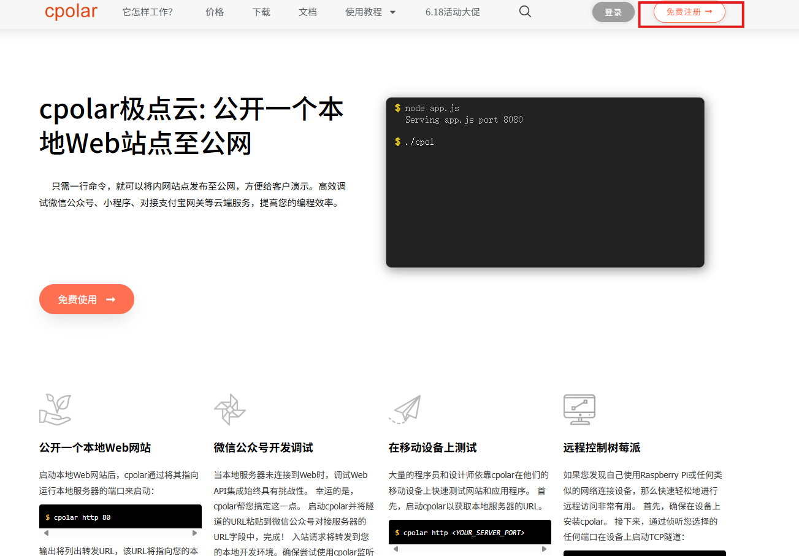Expand the 使用教程 dropdown menu

370,12
